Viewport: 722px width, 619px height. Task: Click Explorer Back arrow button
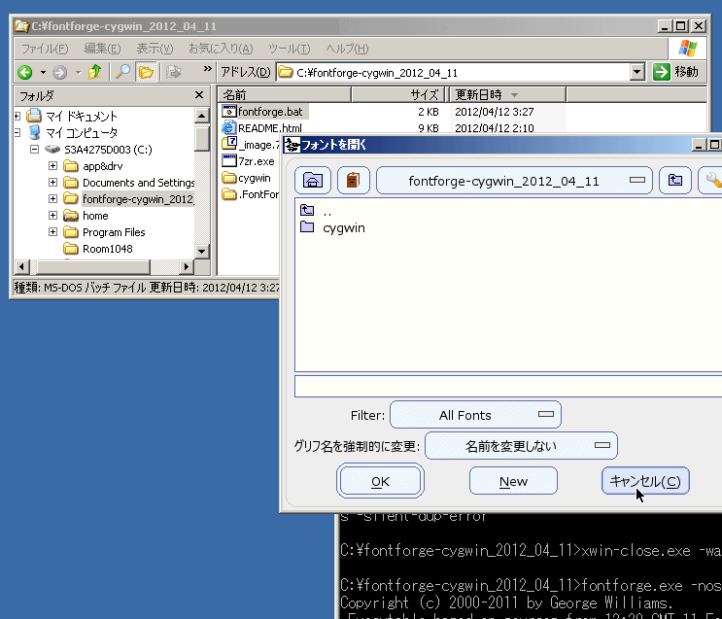[25, 72]
